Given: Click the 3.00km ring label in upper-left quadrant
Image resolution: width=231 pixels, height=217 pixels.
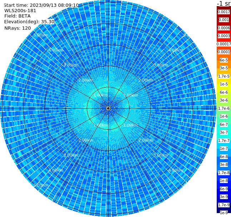Looking at the screenshot, I should point(71,65).
